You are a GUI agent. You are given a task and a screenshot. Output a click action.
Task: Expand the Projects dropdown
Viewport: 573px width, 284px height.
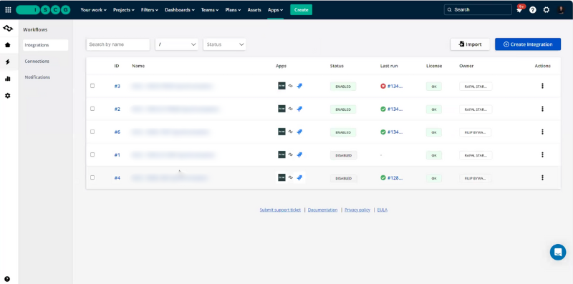click(x=123, y=10)
